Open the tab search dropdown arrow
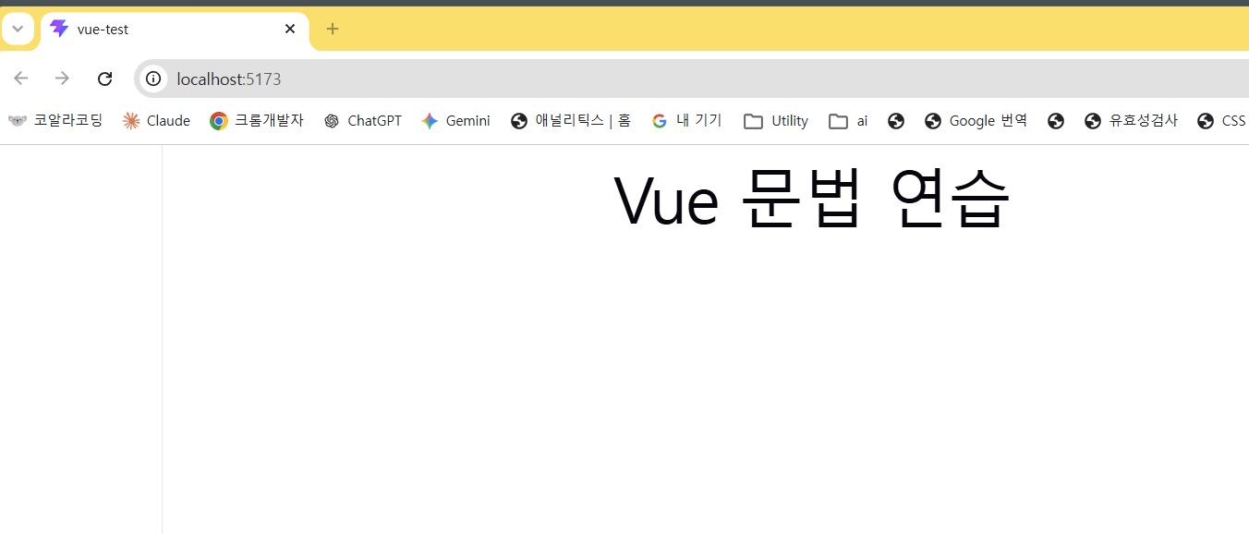 click(18, 29)
